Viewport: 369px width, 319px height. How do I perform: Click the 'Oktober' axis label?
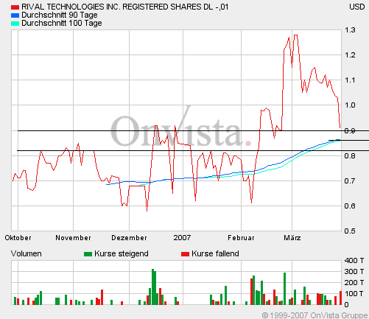(18, 238)
